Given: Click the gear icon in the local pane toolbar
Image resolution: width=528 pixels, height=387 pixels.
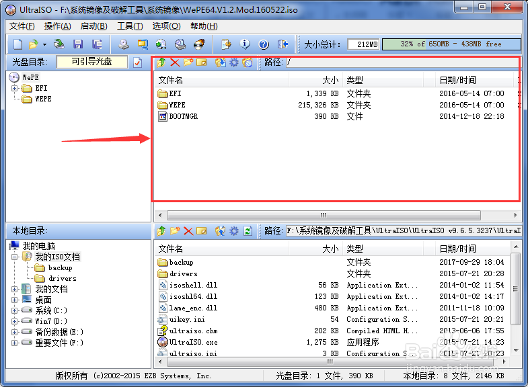Looking at the screenshot, I should click(233, 231).
